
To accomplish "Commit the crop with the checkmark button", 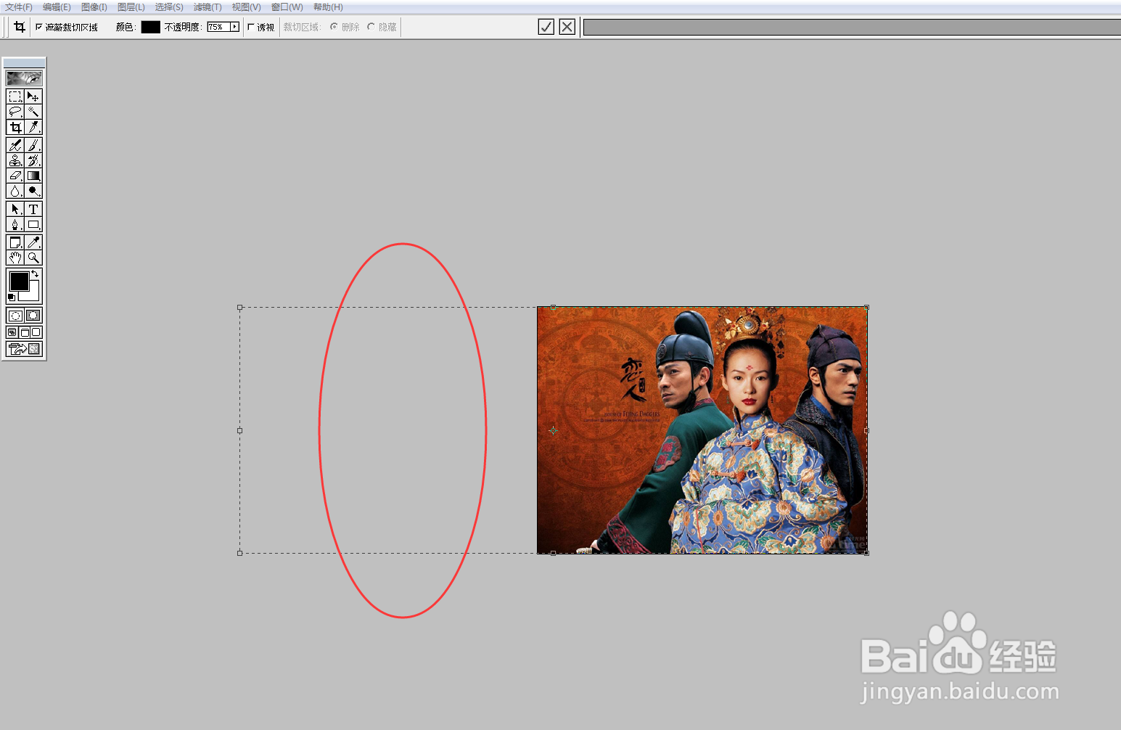I will (x=546, y=27).
